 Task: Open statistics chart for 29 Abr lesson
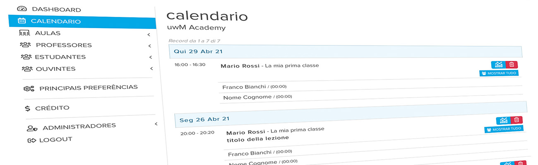[498, 65]
